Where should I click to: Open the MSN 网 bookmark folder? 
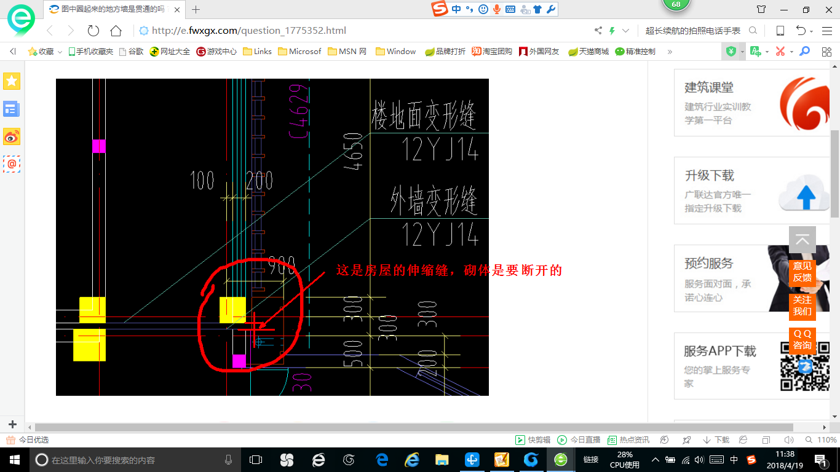click(x=347, y=52)
